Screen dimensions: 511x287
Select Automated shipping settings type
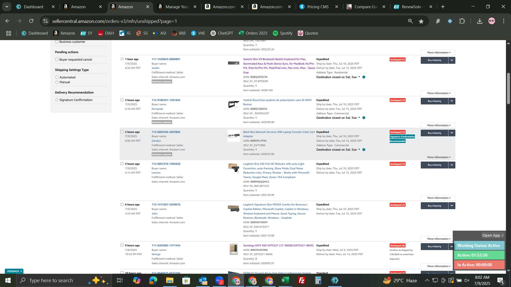pyautogui.click(x=57, y=77)
